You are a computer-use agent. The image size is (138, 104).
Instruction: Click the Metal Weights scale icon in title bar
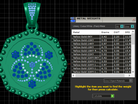point(73,20)
